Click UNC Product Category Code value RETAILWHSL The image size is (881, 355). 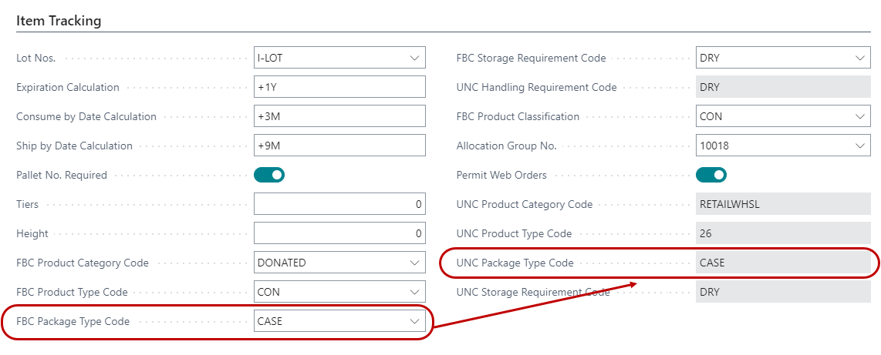782,204
